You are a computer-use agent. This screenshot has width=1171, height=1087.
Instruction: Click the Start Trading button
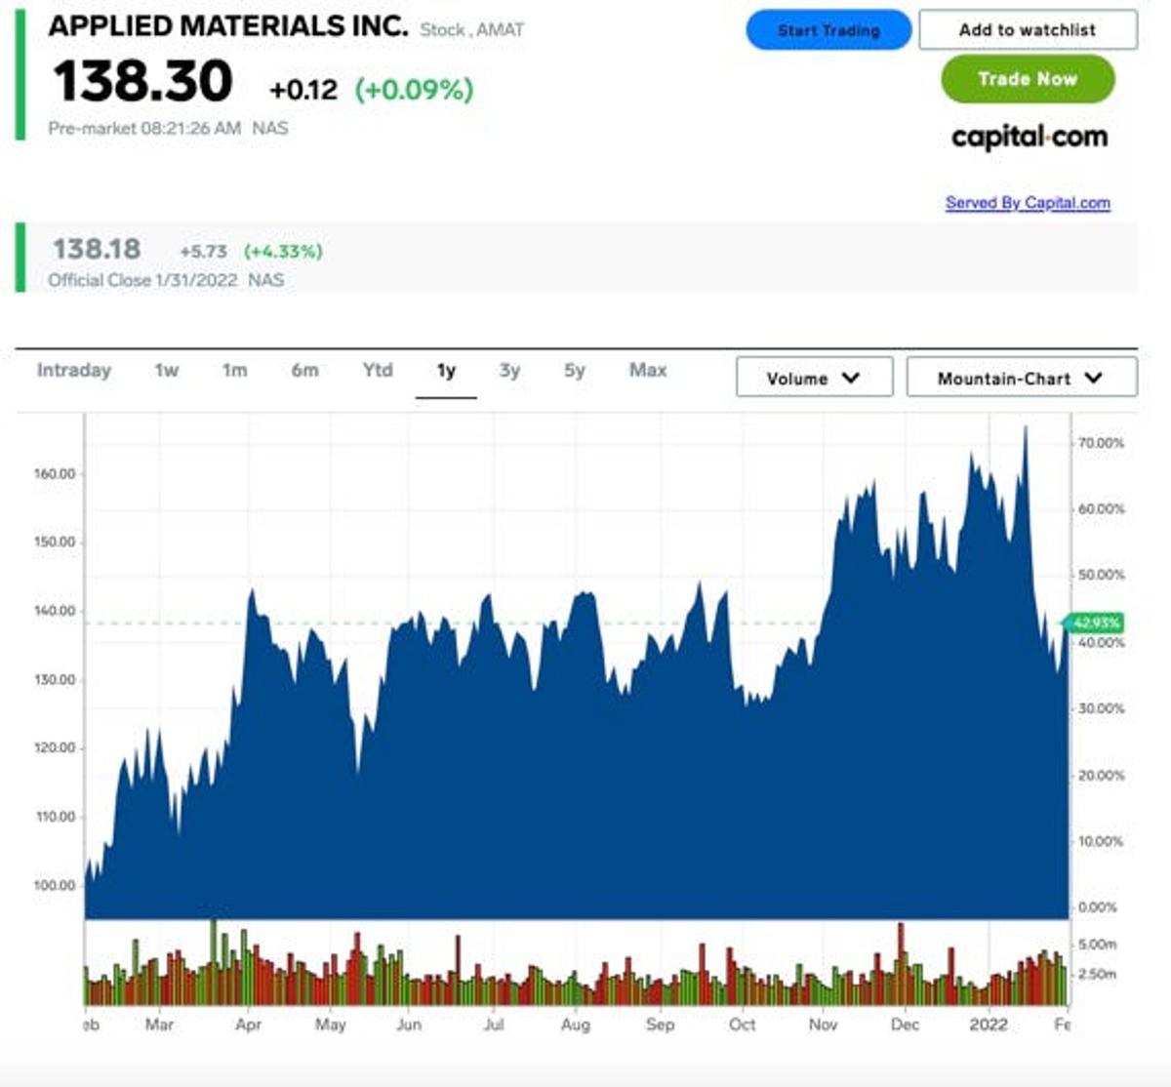point(828,29)
